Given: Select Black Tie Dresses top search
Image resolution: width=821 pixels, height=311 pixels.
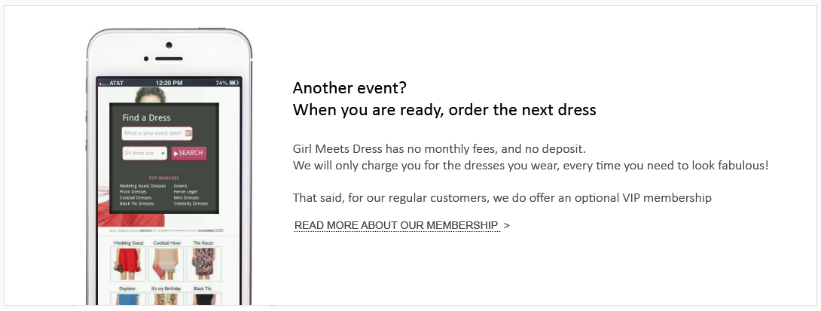Looking at the screenshot, I should [x=136, y=203].
